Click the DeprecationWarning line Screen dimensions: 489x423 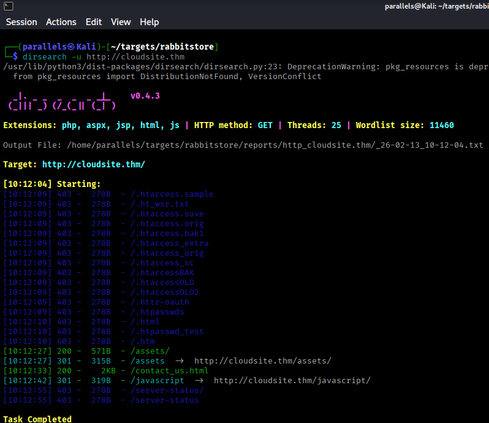click(x=246, y=67)
